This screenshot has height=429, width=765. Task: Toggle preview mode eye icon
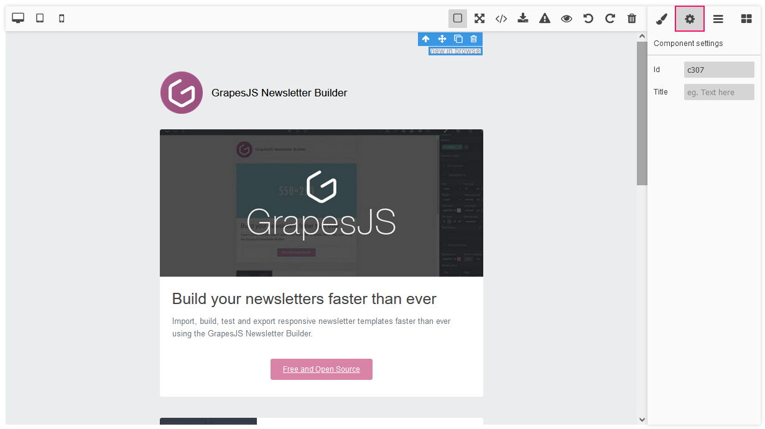pyautogui.click(x=567, y=19)
